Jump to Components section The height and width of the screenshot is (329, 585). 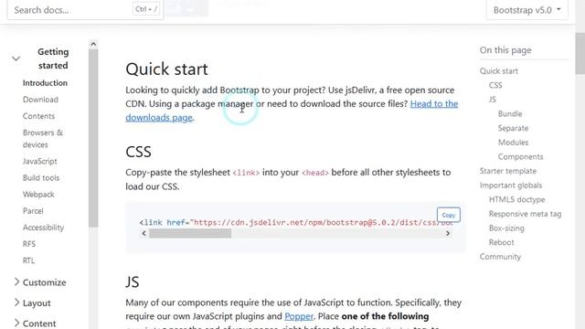pyautogui.click(x=520, y=156)
